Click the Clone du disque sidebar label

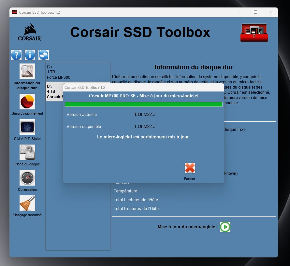click(27, 164)
